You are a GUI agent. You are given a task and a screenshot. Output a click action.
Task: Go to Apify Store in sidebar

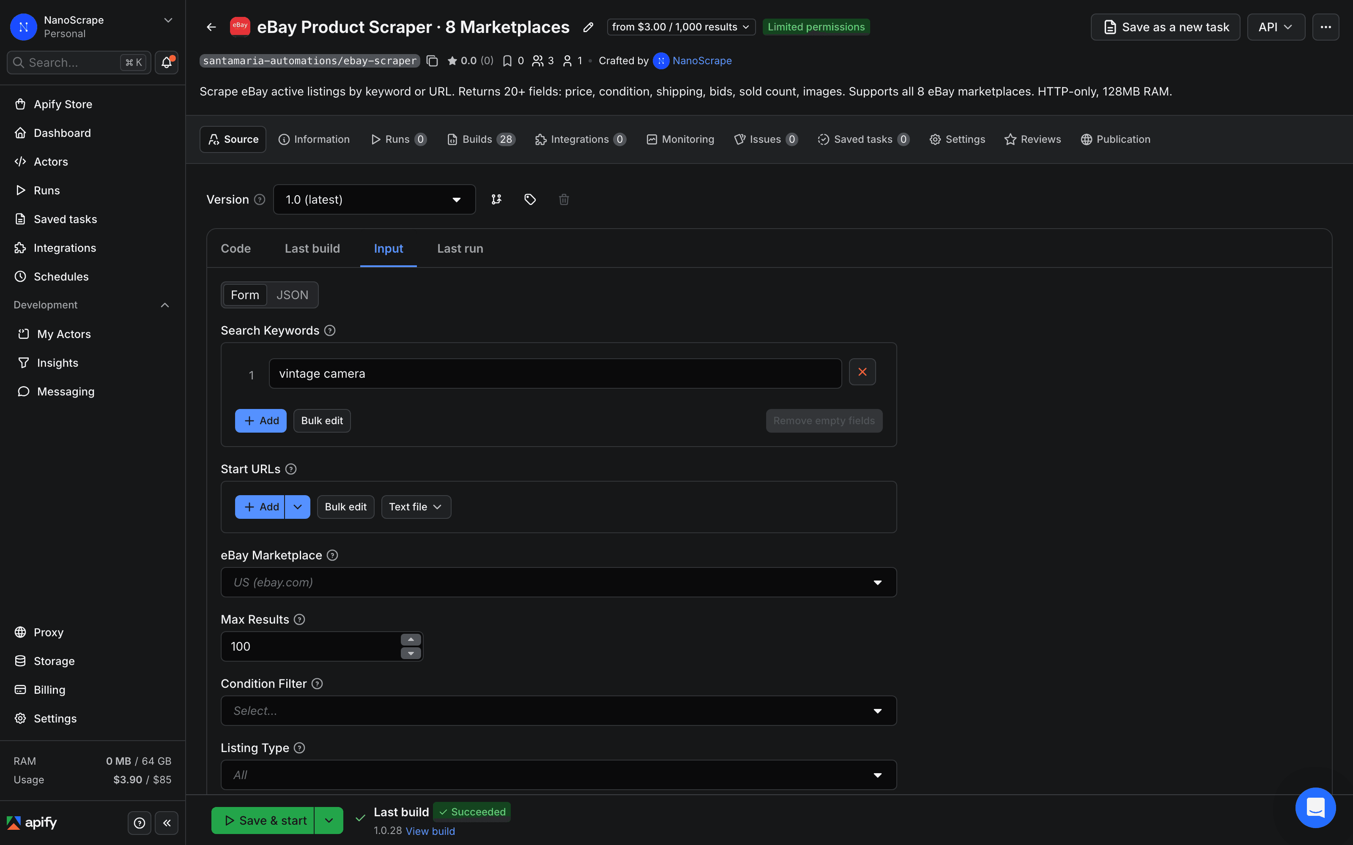63,104
